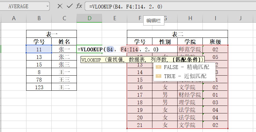The width and height of the screenshot is (256, 132).
Task: Click the 姓名 header cell in 表一
Action: pos(64,42)
